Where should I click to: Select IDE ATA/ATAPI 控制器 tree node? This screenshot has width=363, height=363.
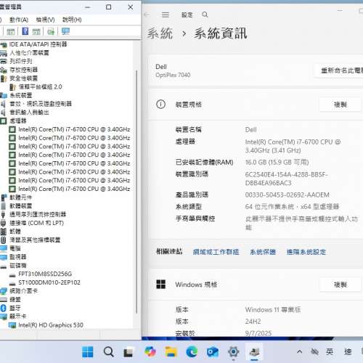coord(38,44)
